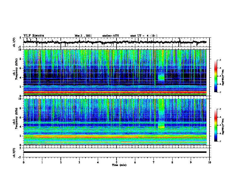Click the ch.2 frequency axis 2 kHz tick label
Screen dimensions: 236x182
point(21,136)
